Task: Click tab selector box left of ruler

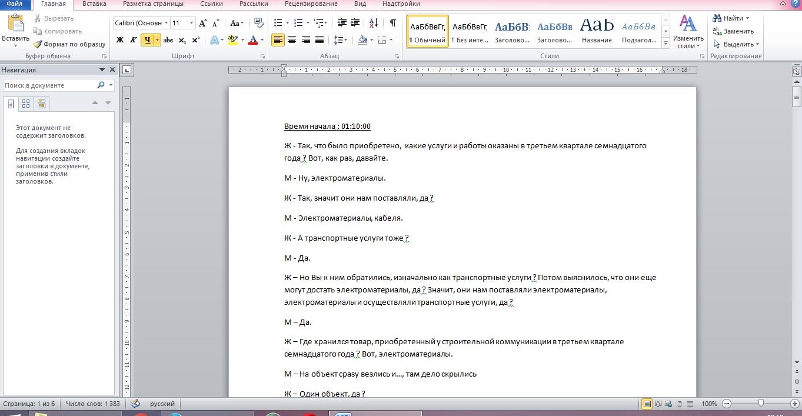Action: click(127, 71)
